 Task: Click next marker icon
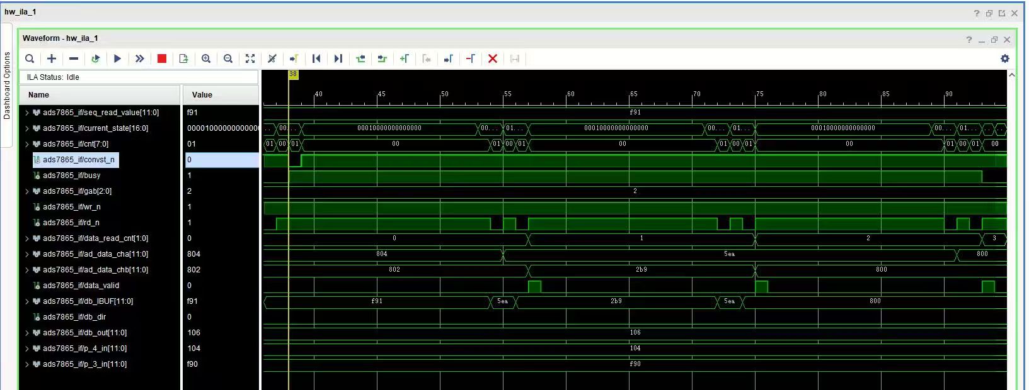pos(449,58)
